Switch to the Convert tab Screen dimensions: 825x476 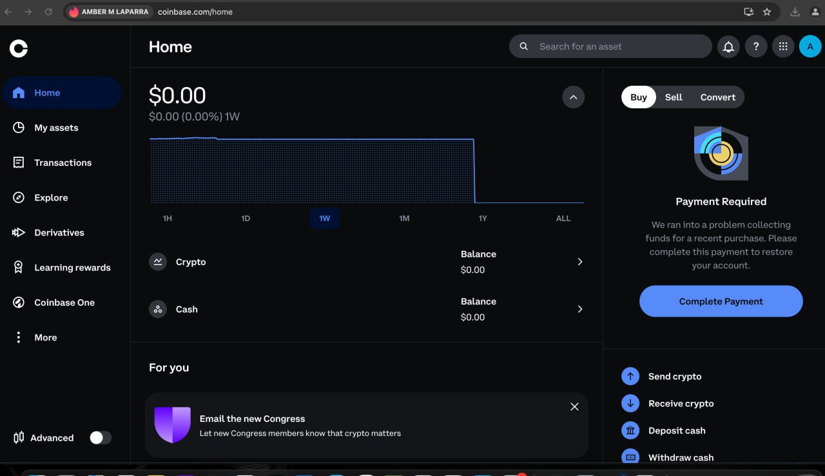(x=718, y=97)
